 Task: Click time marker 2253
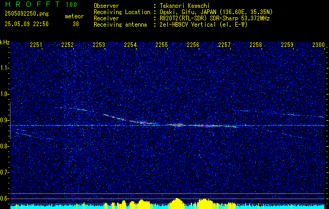[99, 45]
